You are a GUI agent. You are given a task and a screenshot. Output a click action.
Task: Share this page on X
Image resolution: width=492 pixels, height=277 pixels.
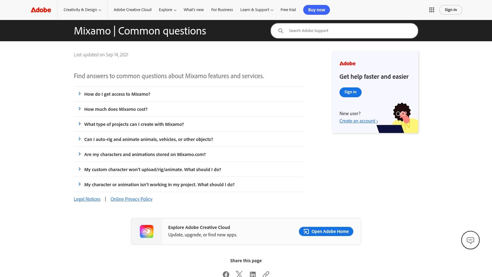pyautogui.click(x=239, y=274)
